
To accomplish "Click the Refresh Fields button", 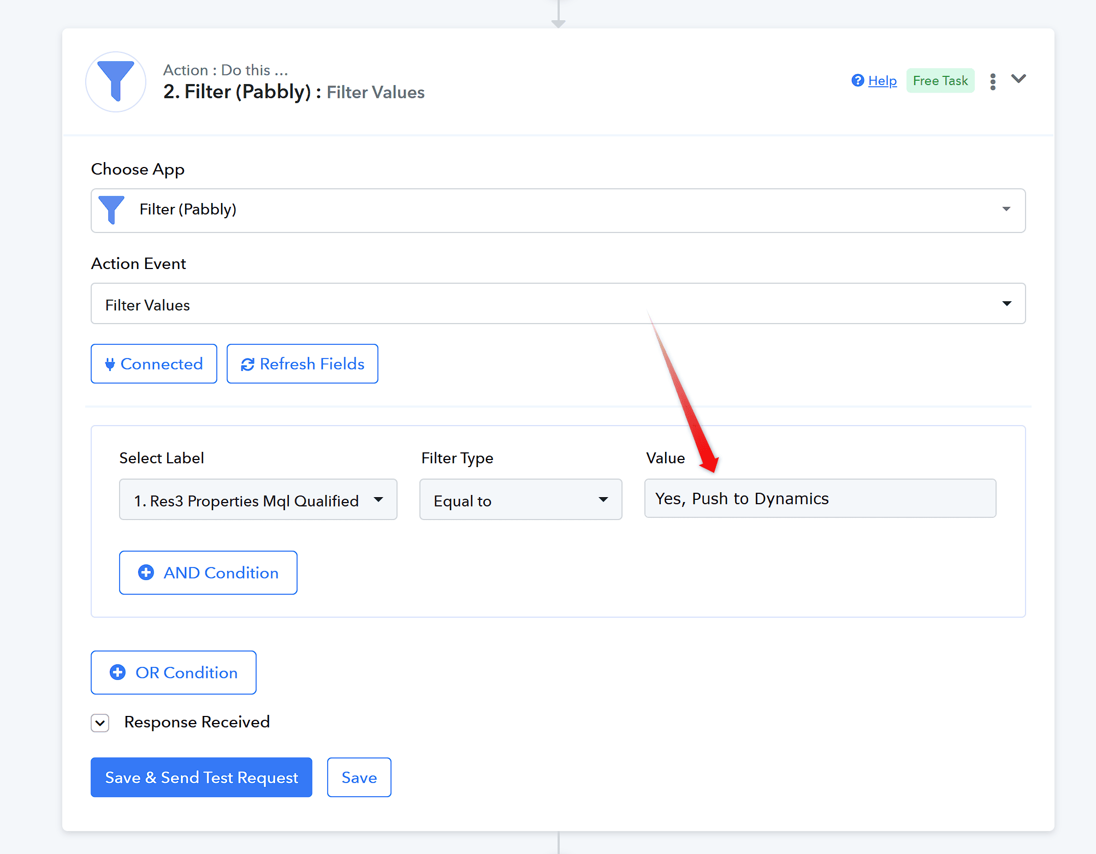I will pyautogui.click(x=303, y=363).
